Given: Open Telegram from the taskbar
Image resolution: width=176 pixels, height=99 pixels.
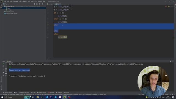Looking at the screenshot, I should tap(56, 97).
